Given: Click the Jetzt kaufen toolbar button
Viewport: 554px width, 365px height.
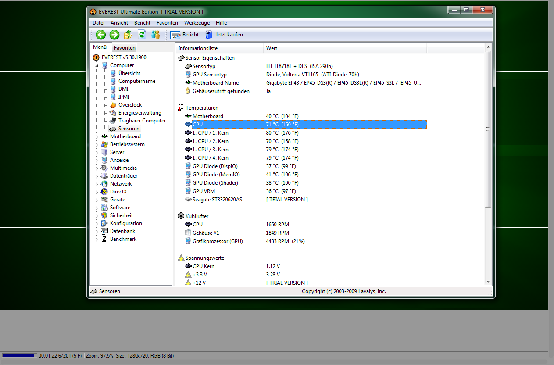Looking at the screenshot, I should pos(224,35).
